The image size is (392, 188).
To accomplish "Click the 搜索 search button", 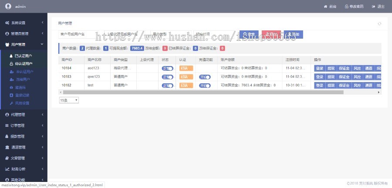I will (249, 34).
